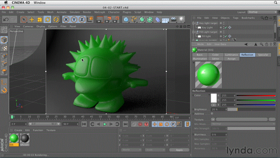Toggle the Enable Axis tool

(4, 82)
